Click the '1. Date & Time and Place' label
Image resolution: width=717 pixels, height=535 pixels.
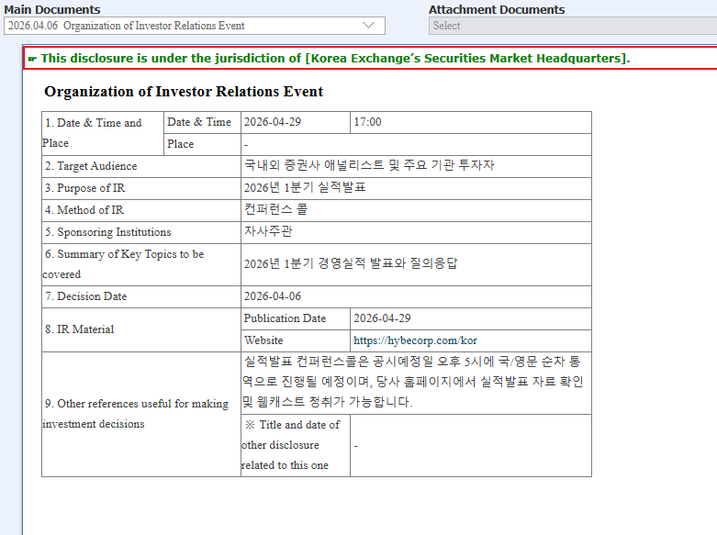[92, 133]
